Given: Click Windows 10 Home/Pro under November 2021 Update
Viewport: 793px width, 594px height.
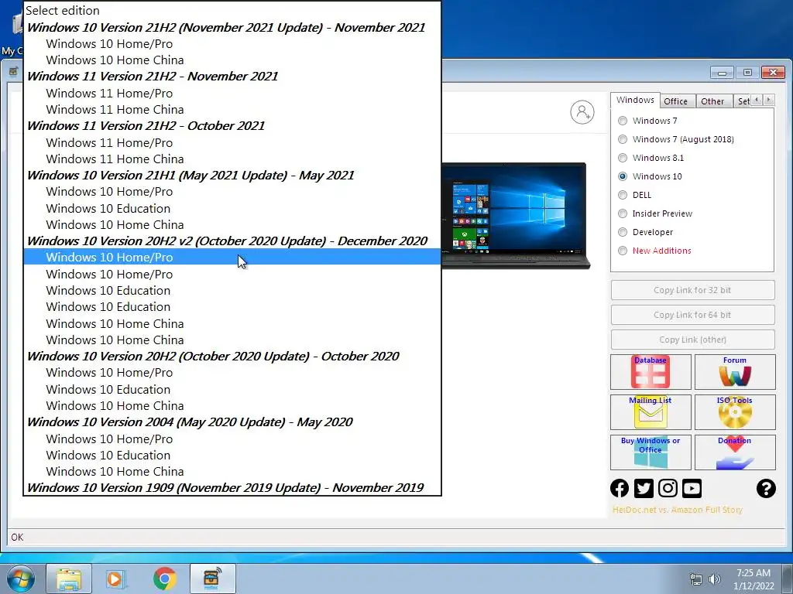Looking at the screenshot, I should (232, 44).
